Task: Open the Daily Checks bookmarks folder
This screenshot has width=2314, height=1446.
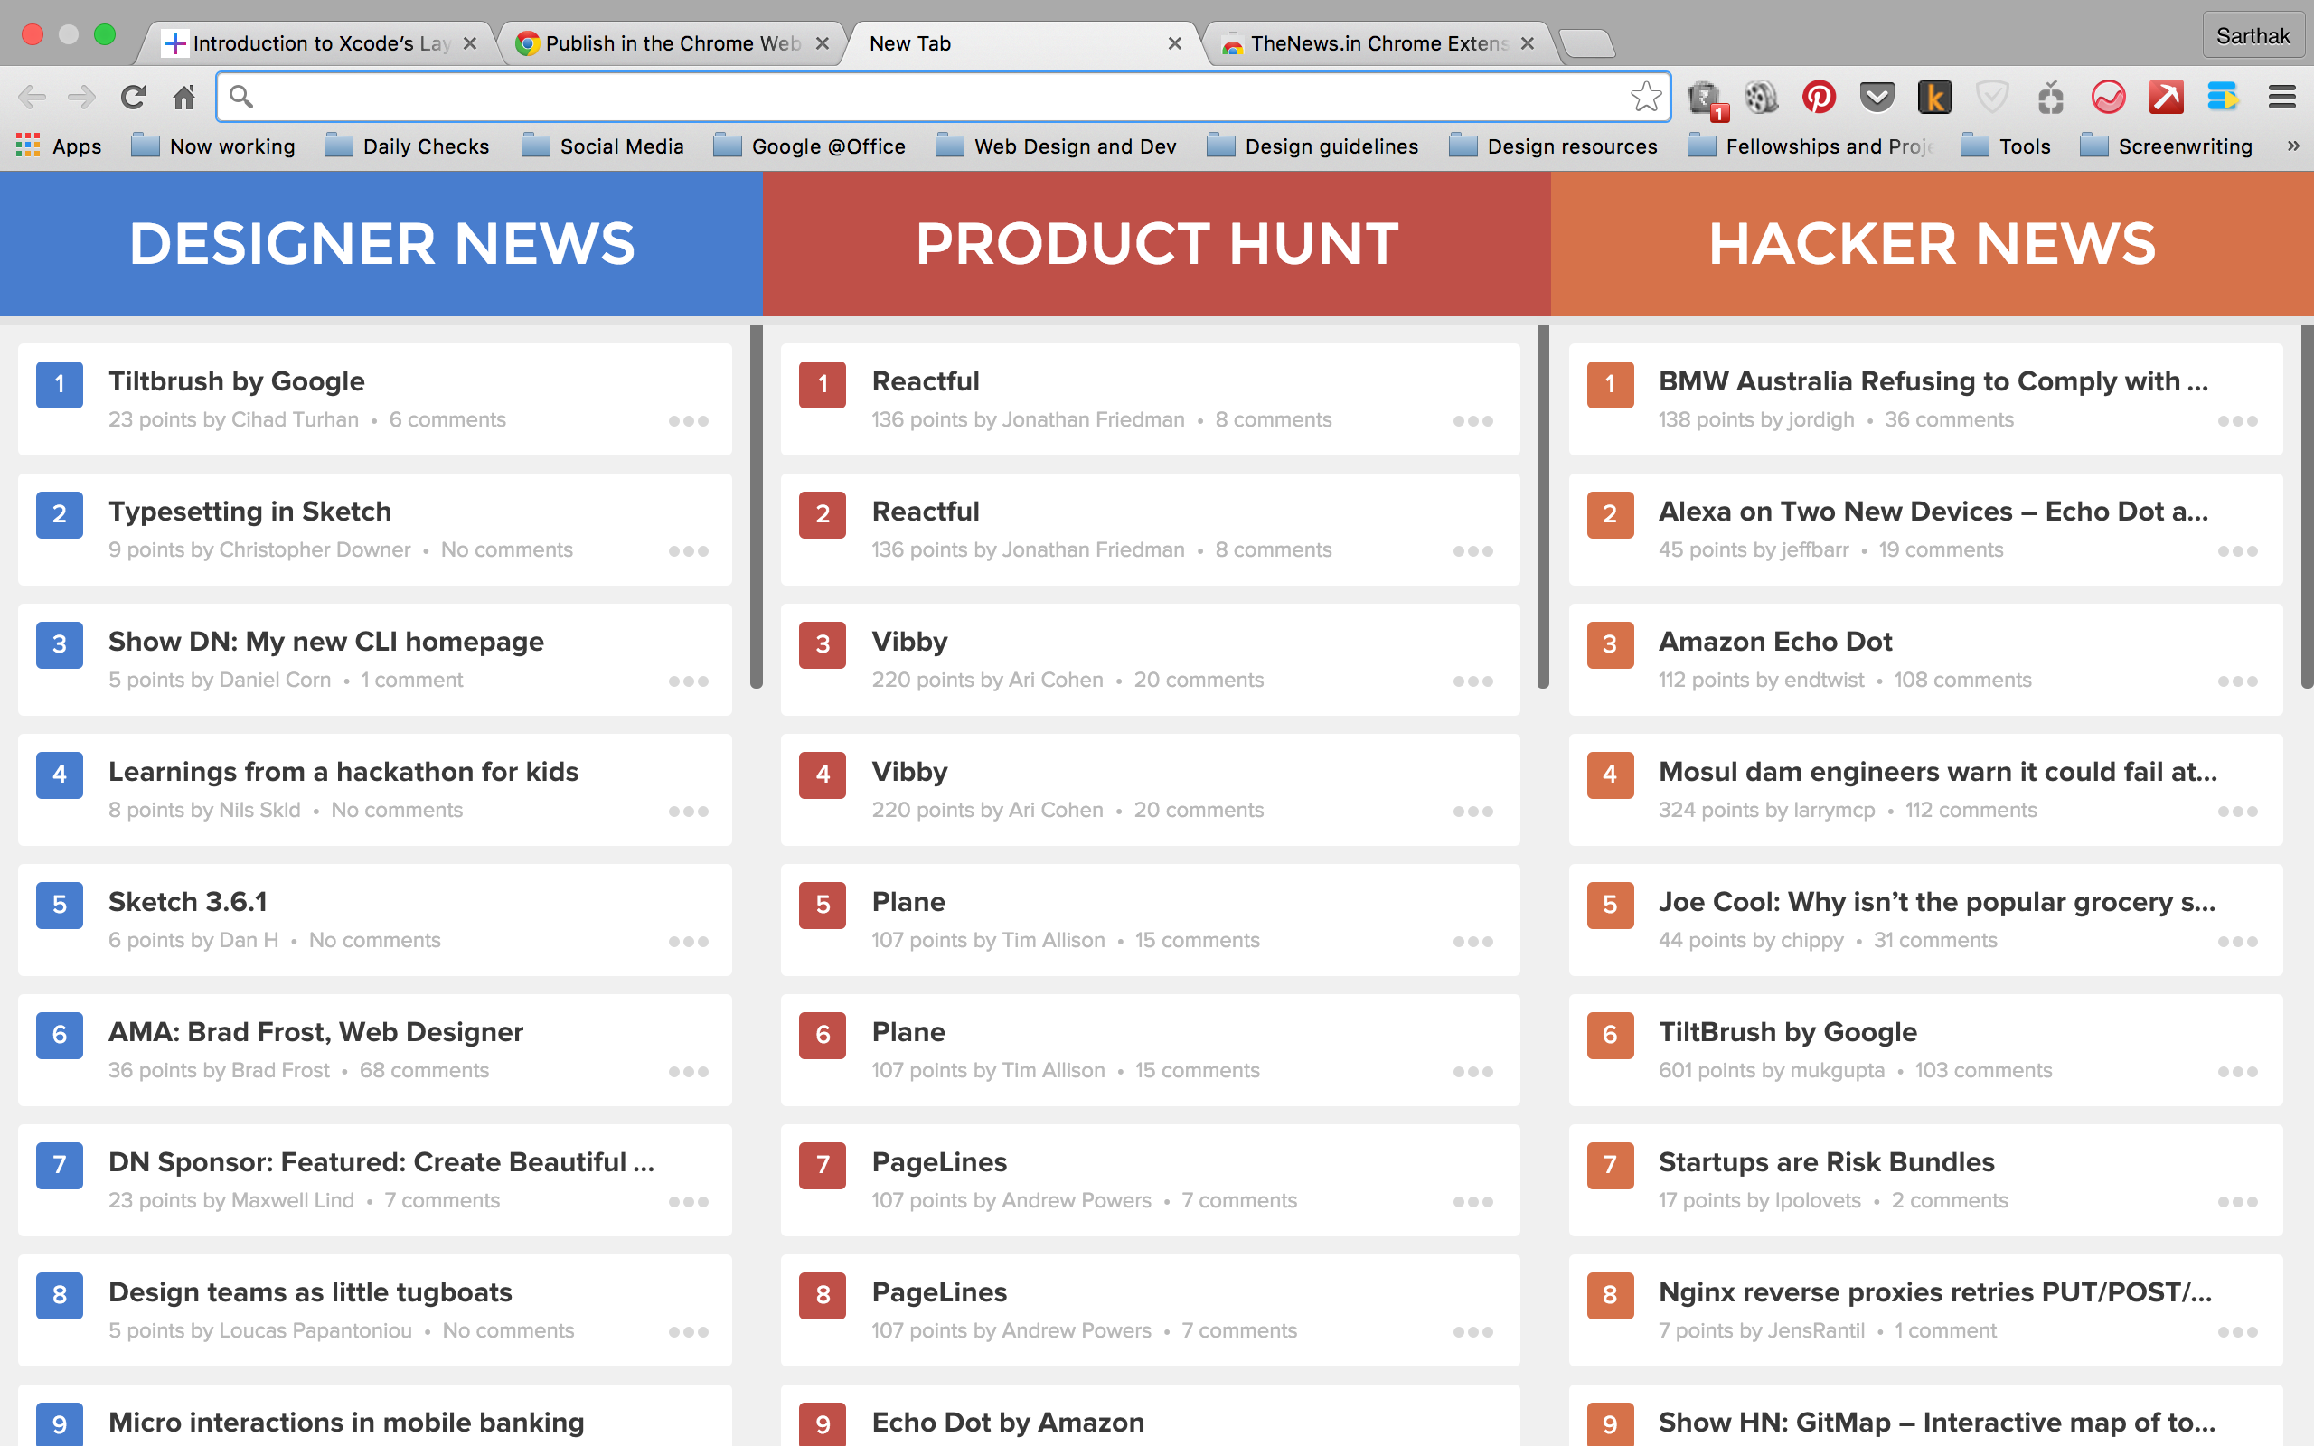Action: [x=408, y=146]
